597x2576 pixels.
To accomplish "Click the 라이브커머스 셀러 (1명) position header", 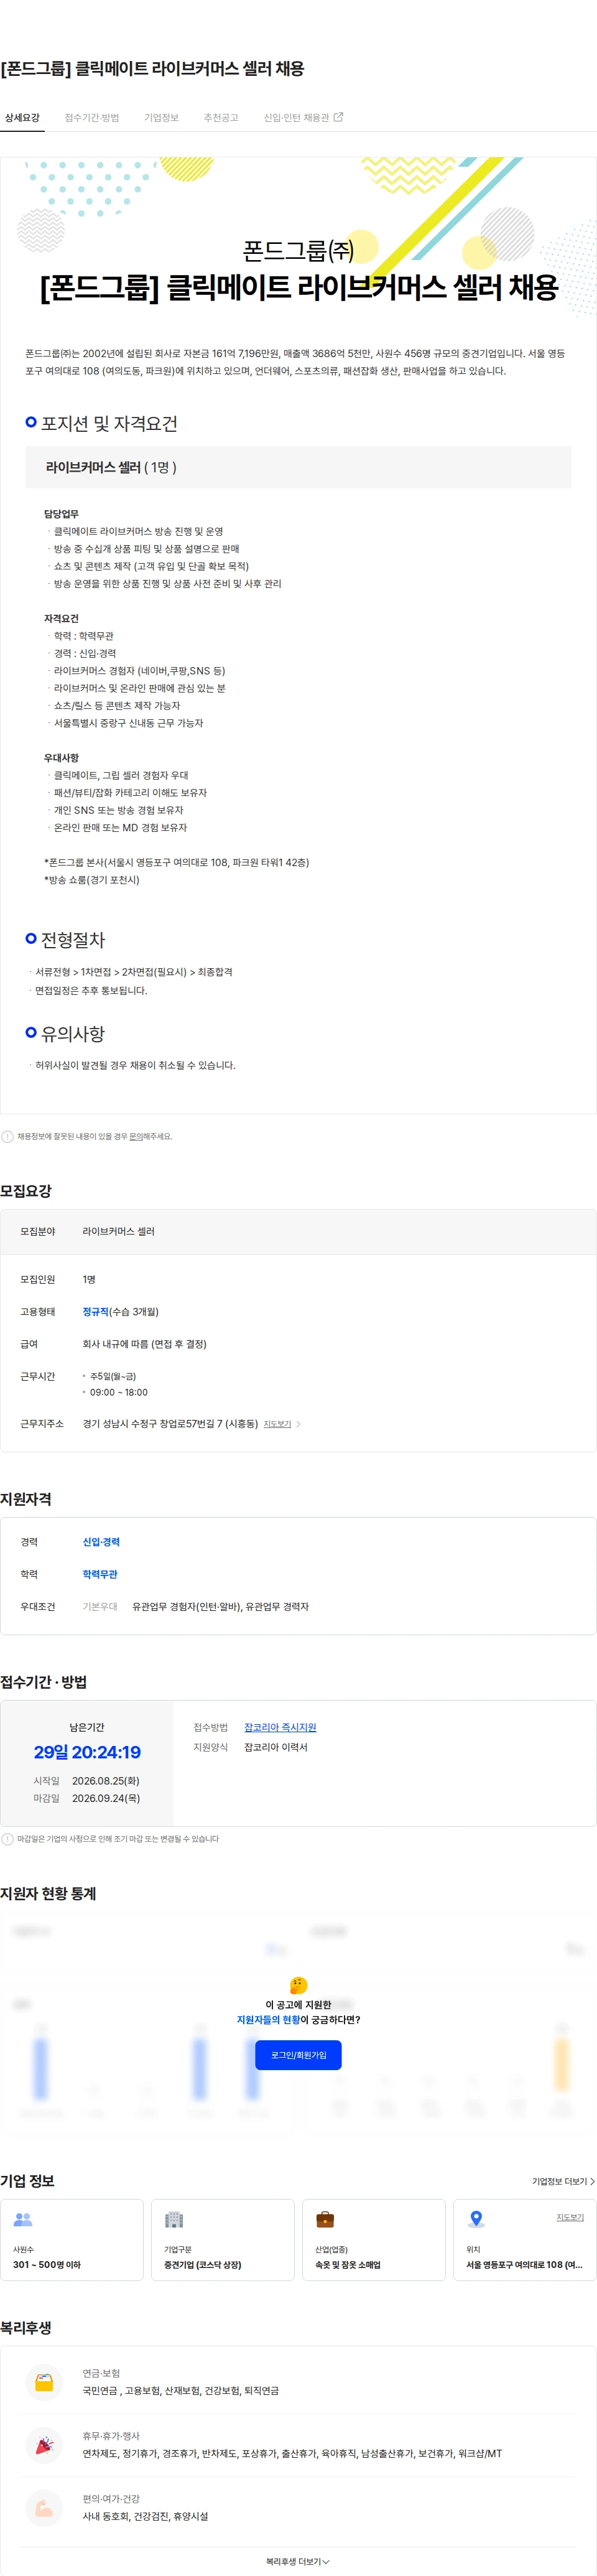I will click(x=298, y=467).
